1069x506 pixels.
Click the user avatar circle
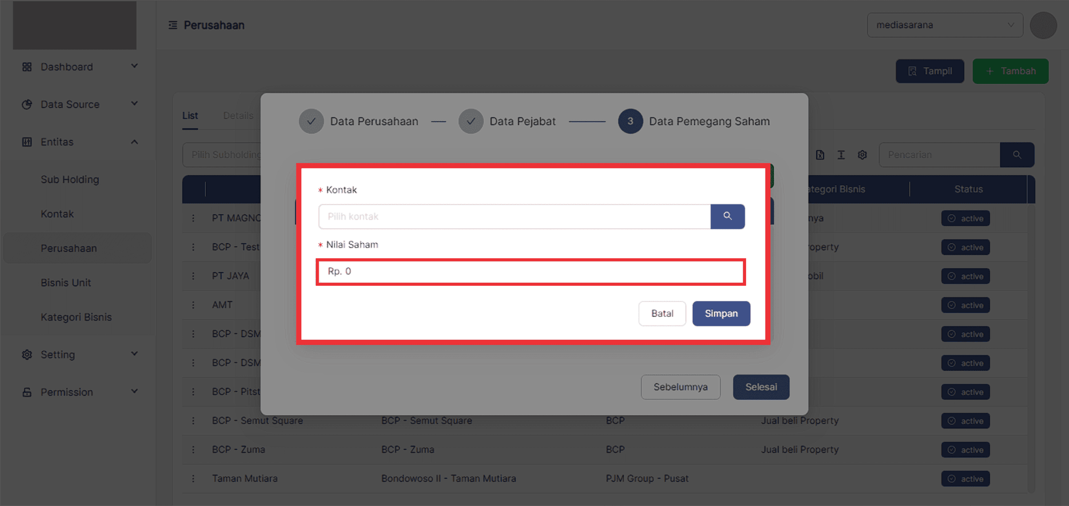click(1043, 25)
